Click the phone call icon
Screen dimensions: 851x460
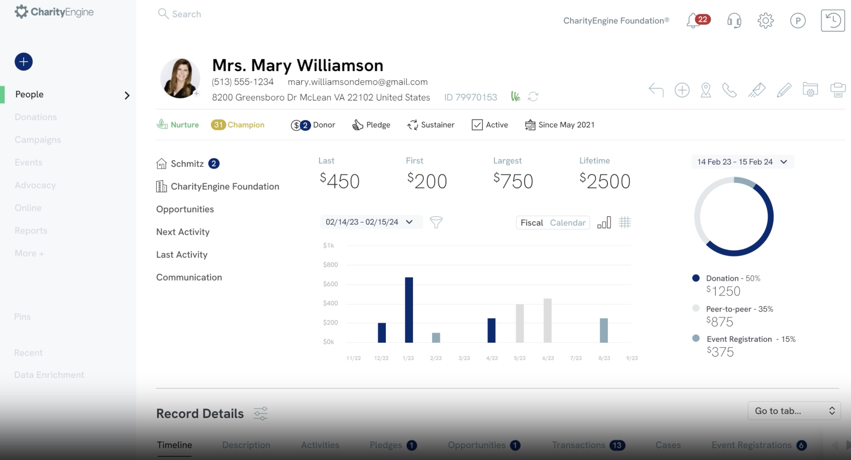730,90
